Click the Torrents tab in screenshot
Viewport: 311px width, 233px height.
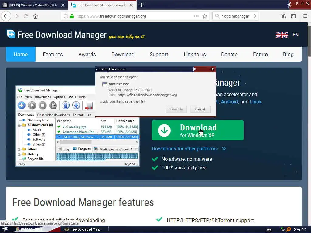click(x=79, y=115)
